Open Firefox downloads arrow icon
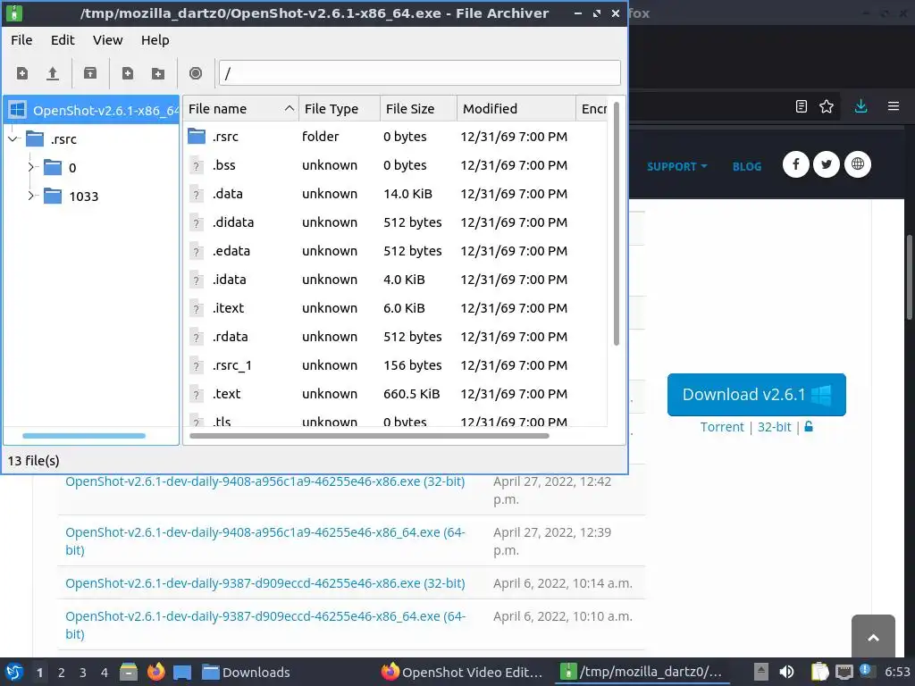The image size is (915, 686). pyautogui.click(x=860, y=106)
